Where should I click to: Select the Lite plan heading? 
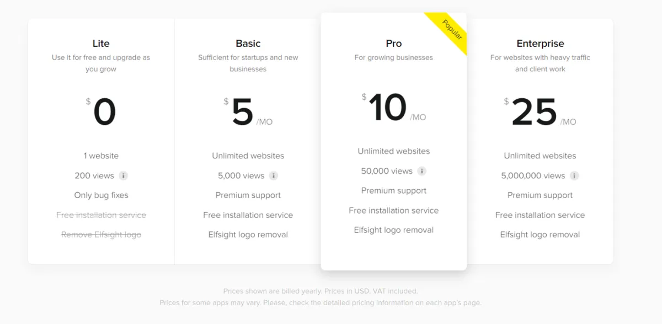coord(101,44)
